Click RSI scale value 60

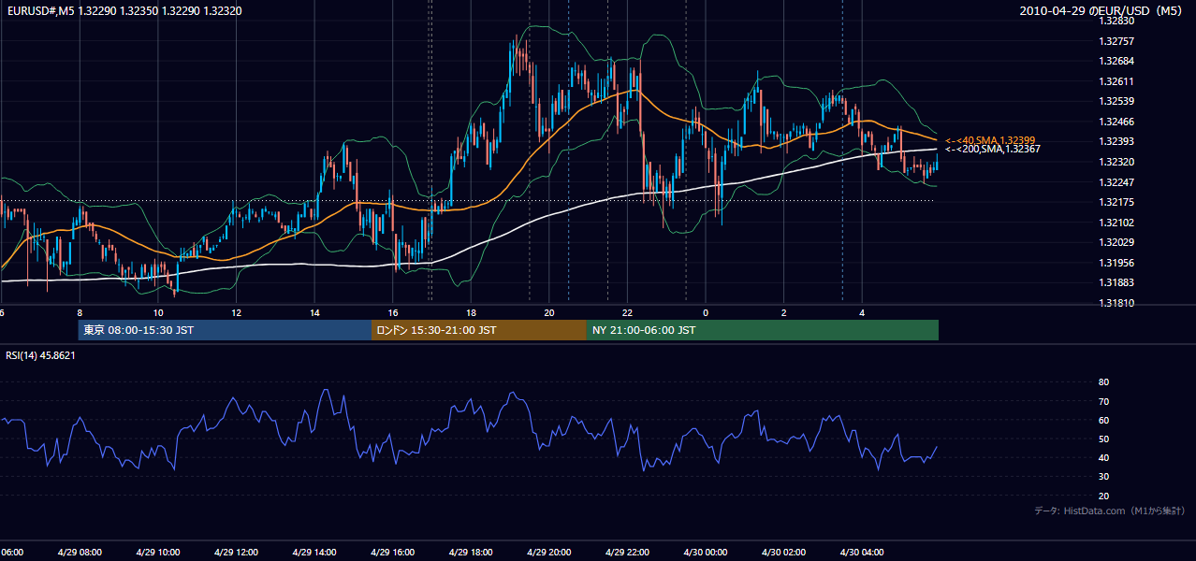pos(1103,420)
